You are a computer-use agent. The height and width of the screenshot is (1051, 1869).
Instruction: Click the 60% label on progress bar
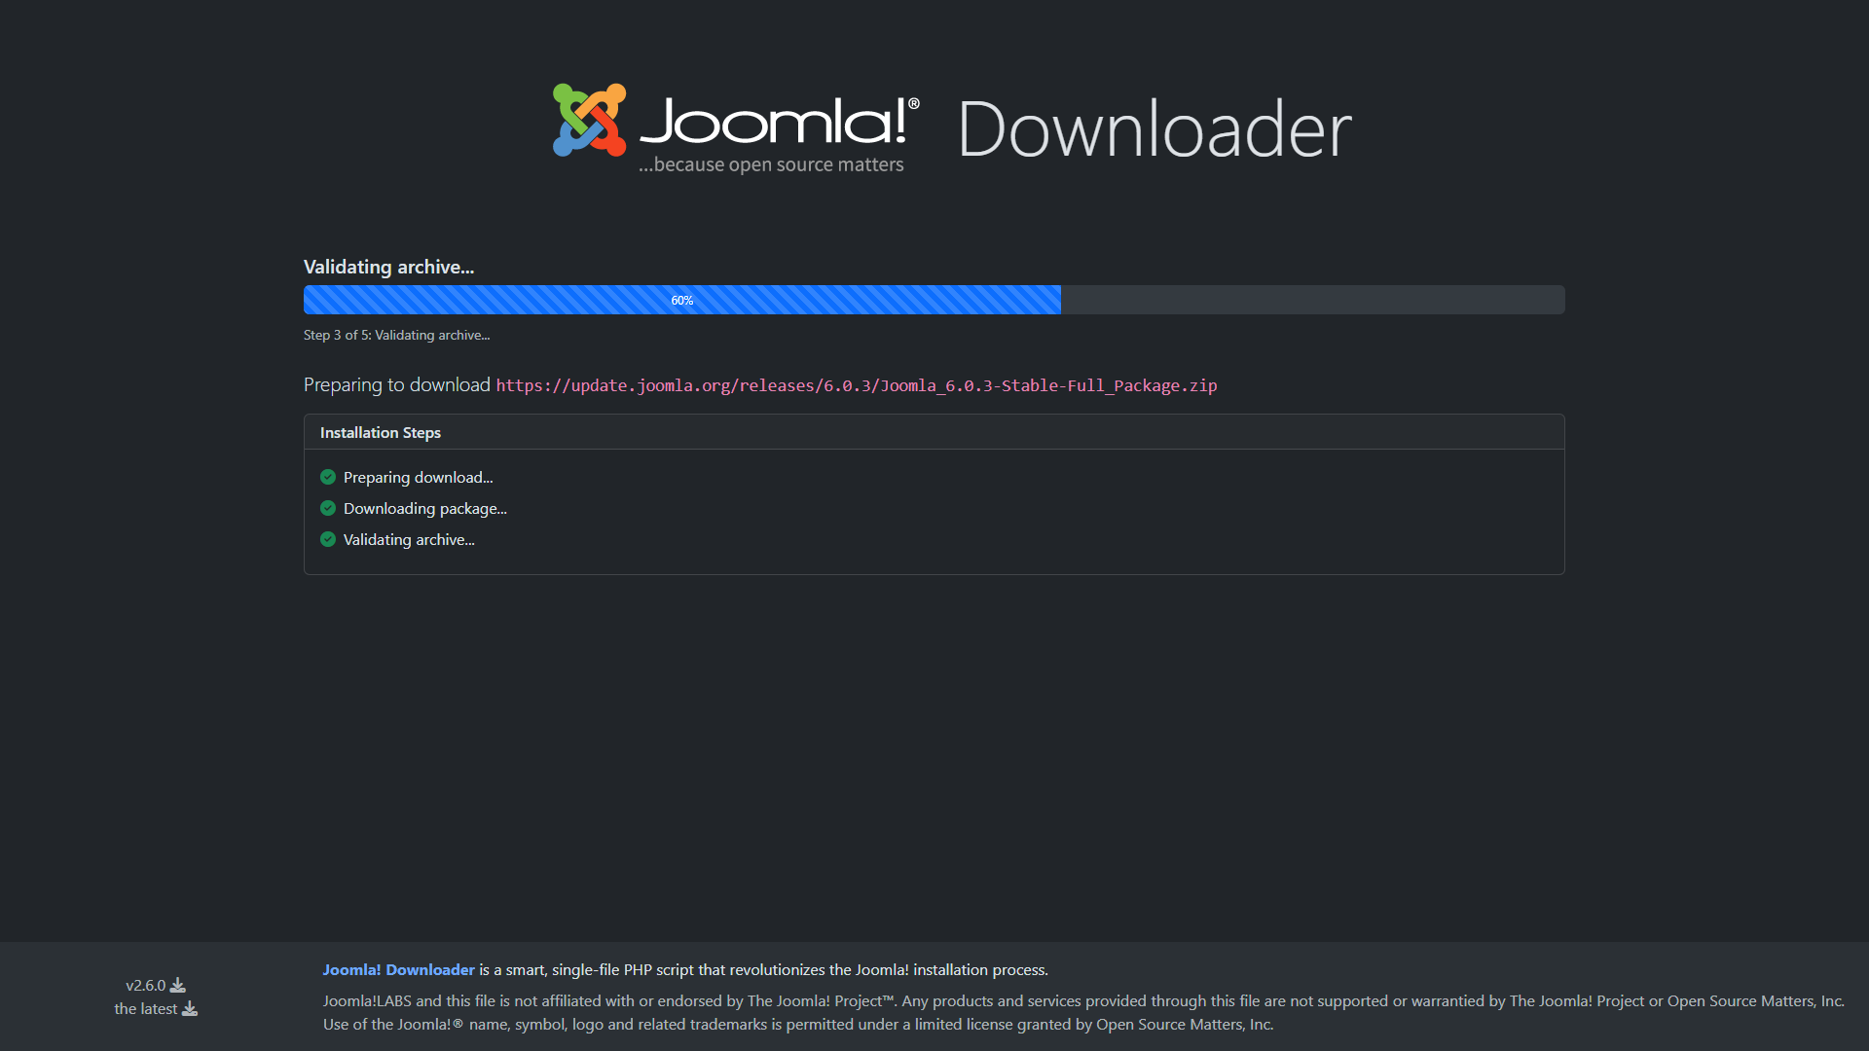click(x=682, y=300)
